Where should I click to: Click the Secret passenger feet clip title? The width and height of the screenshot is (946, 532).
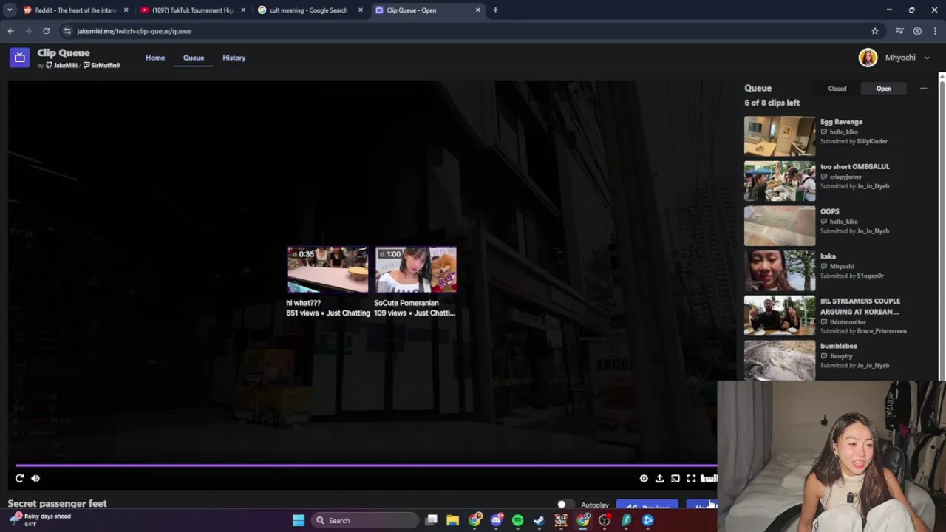click(x=57, y=504)
